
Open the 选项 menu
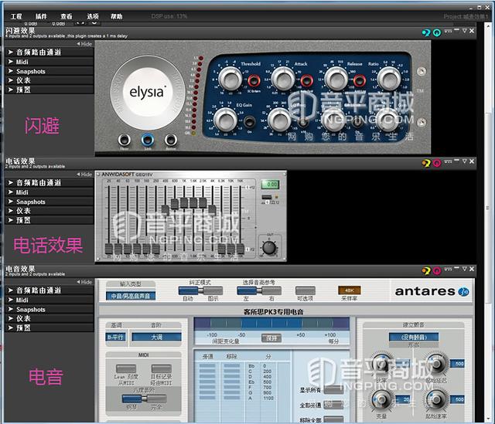click(93, 16)
